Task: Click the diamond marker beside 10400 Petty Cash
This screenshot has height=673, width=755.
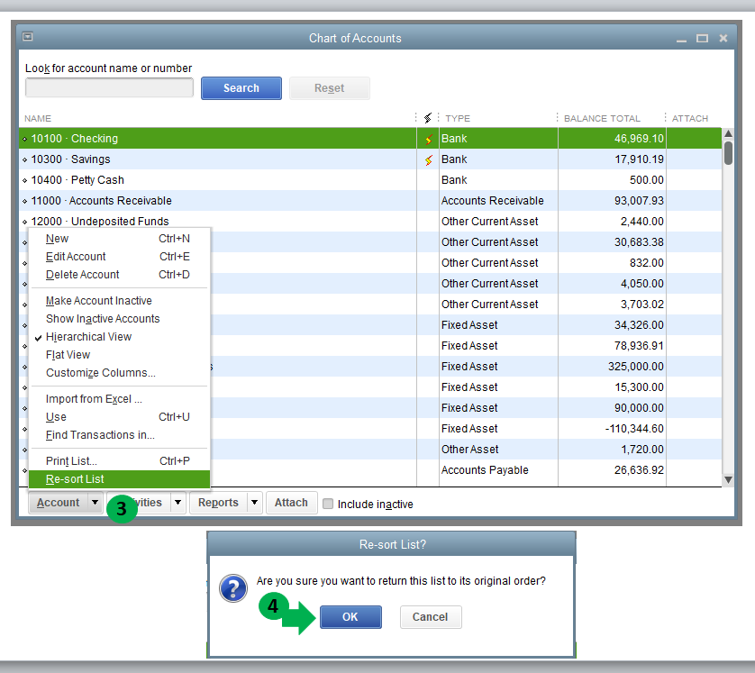Action: [x=24, y=180]
